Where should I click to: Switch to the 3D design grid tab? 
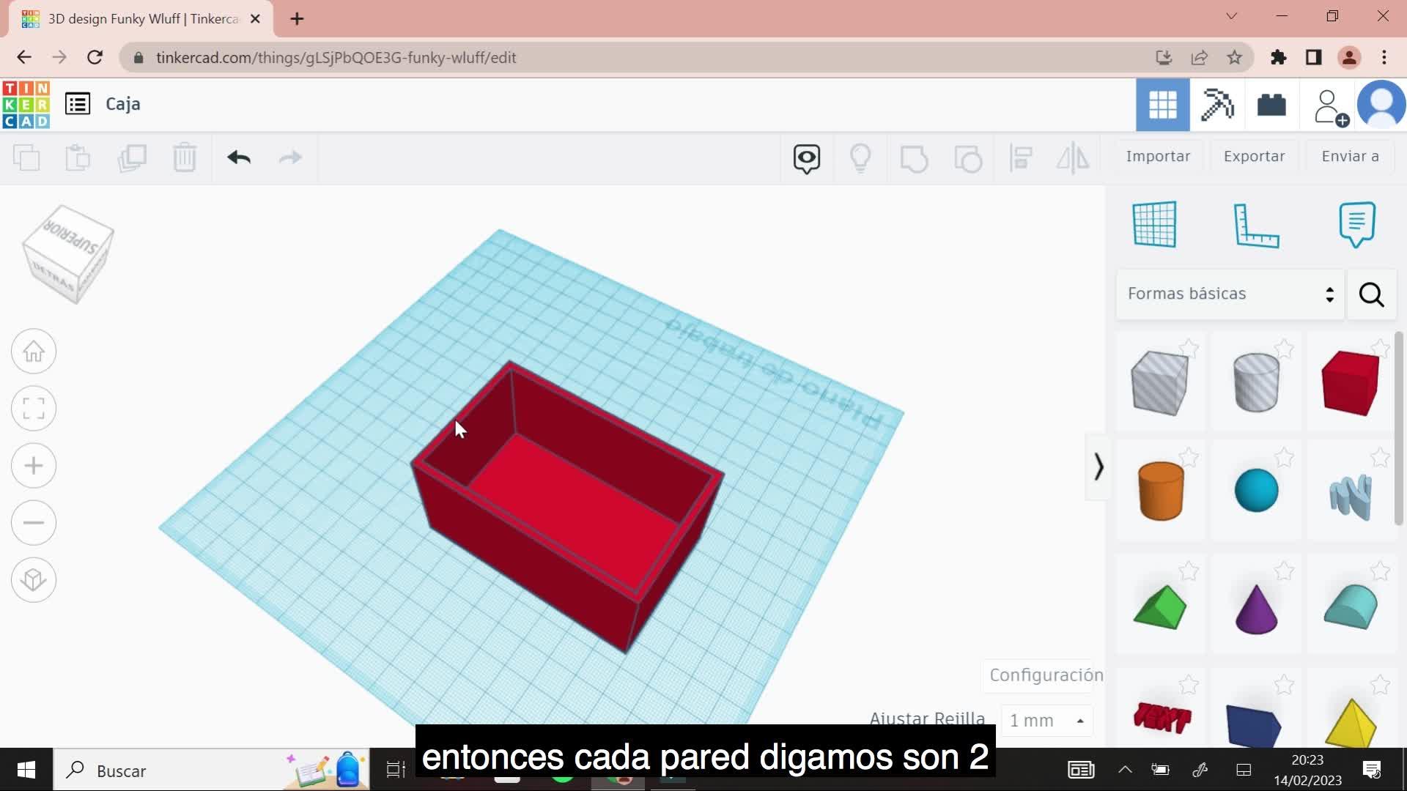point(1163,105)
